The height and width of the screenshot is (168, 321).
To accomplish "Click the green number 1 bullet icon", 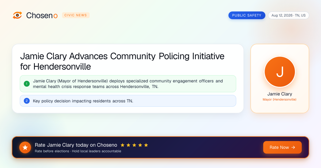I will point(26,84).
